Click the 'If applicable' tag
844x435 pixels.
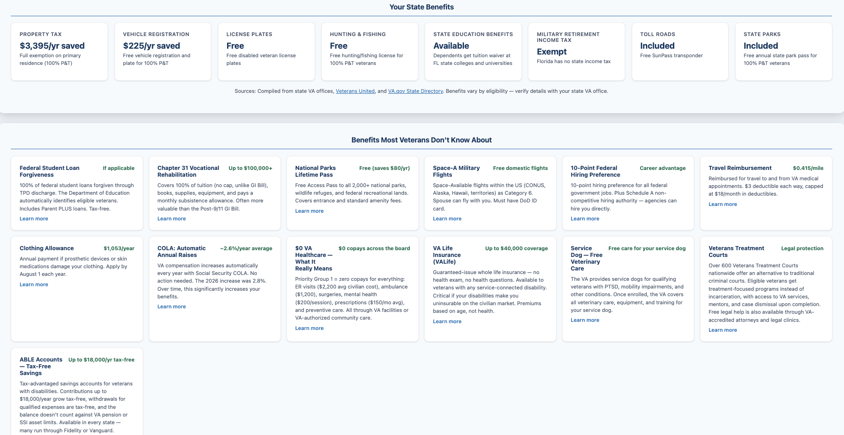pyautogui.click(x=118, y=168)
